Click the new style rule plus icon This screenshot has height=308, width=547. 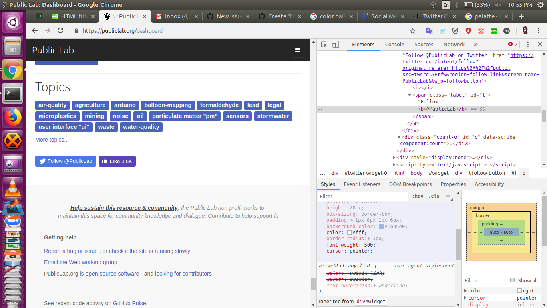448,196
